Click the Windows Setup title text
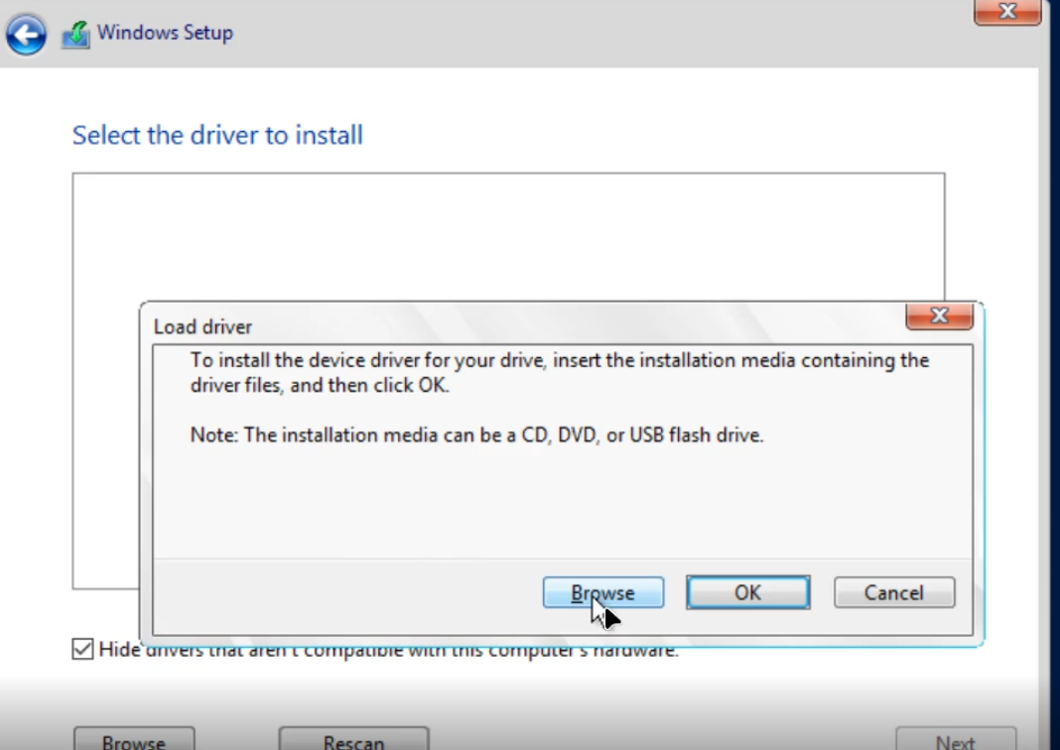Screen dimensions: 1060x750 point(165,33)
